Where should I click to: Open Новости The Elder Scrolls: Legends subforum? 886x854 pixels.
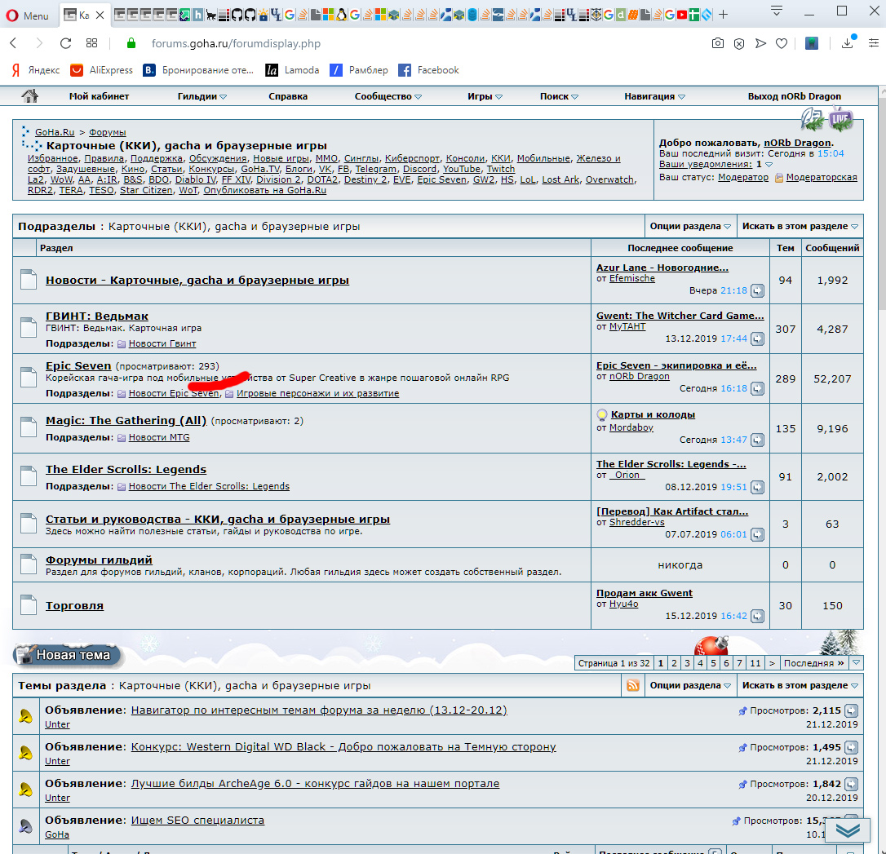pyautogui.click(x=209, y=486)
